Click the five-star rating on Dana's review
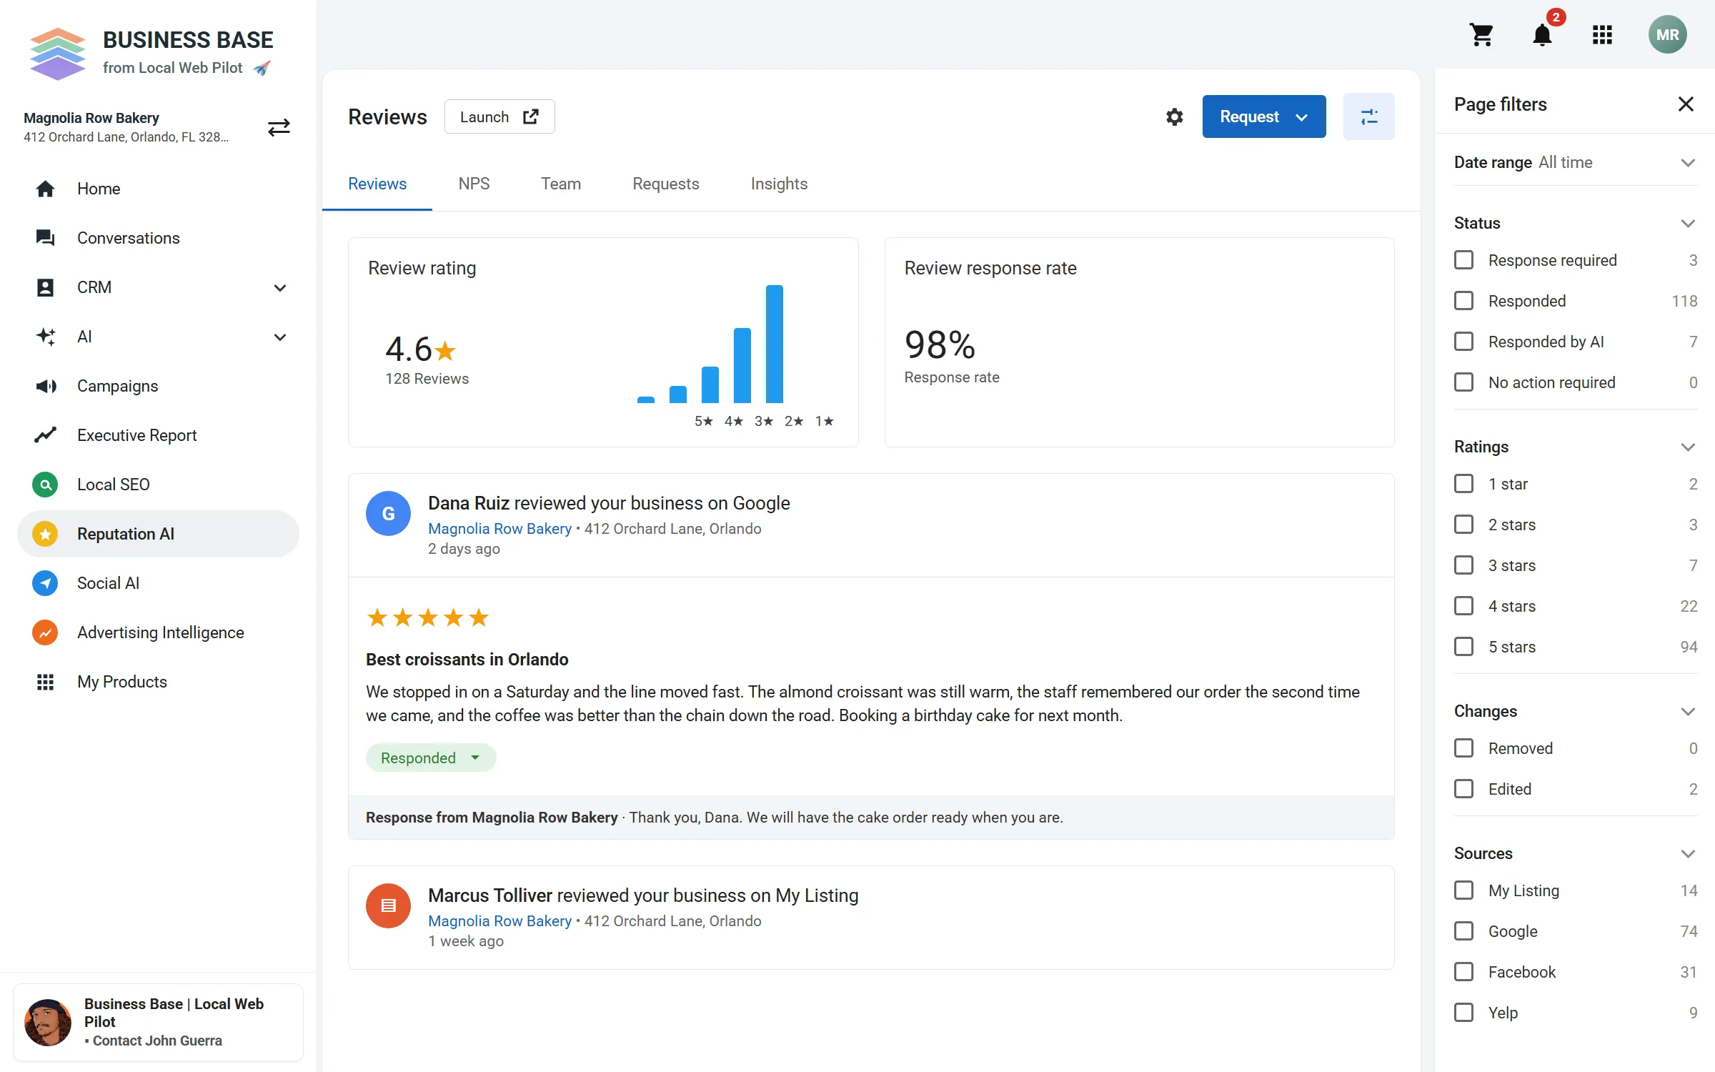The image size is (1715, 1072). coord(427,617)
